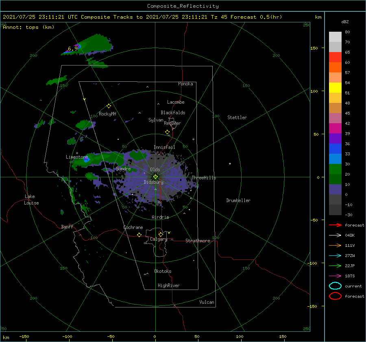Click the Innisfail town label
Image resolution: width=366 pixels, height=342 pixels.
(164, 147)
